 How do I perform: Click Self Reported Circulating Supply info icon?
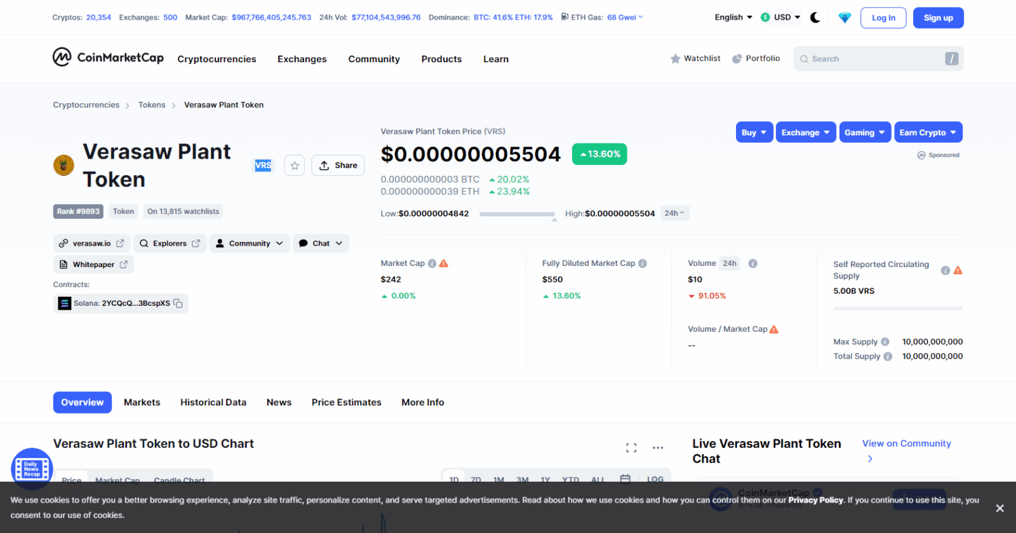tap(946, 270)
